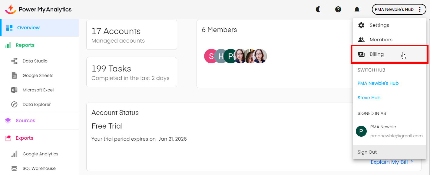Open Microsoft Excel reports
430x175 pixels.
38,90
